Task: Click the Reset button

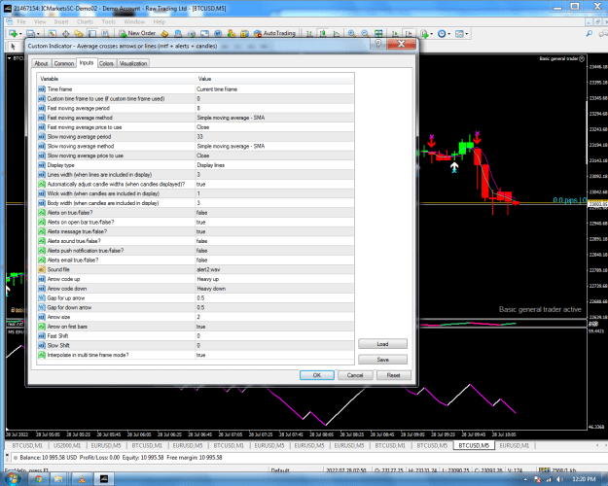Action: [x=394, y=375]
